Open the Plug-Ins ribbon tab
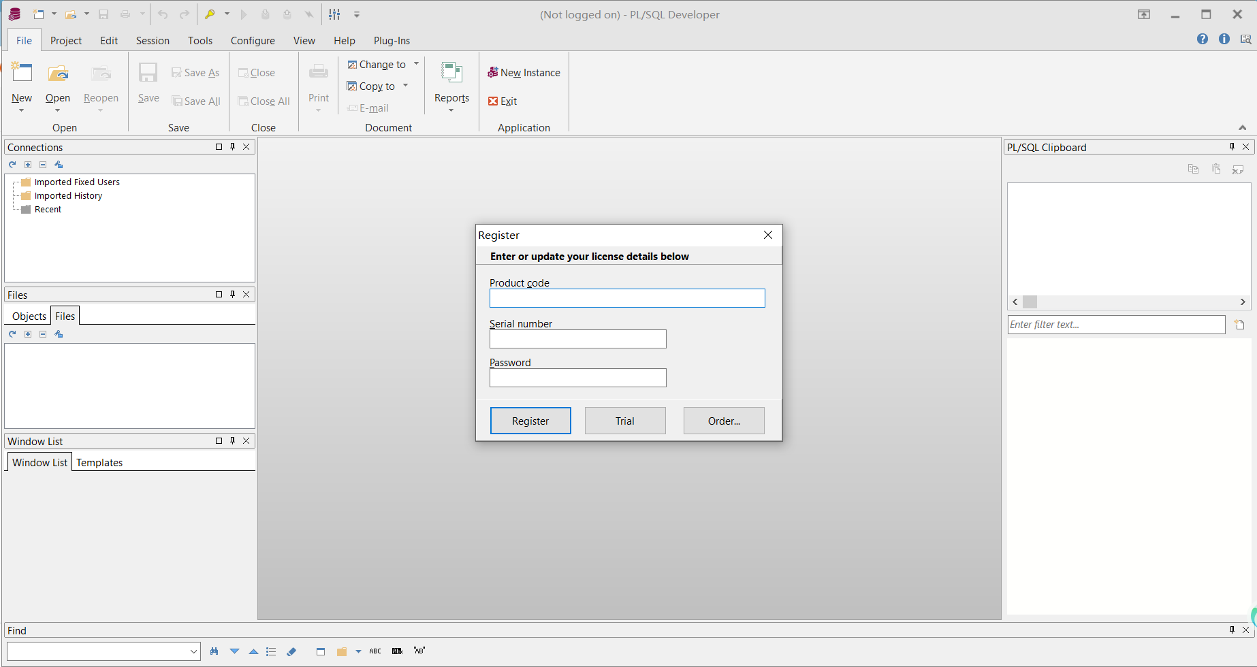 (392, 41)
